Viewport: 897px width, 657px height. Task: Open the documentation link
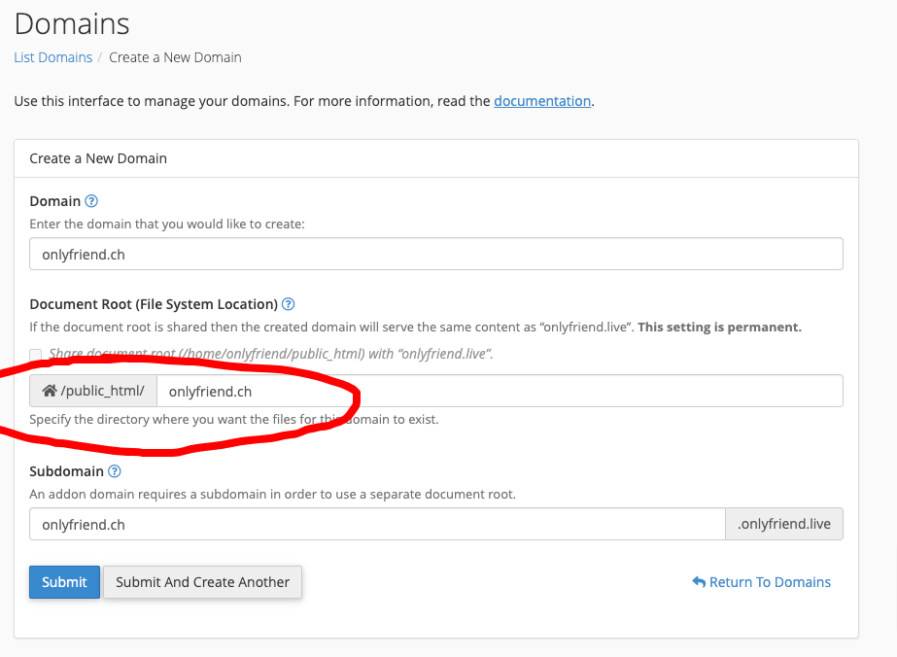click(542, 101)
